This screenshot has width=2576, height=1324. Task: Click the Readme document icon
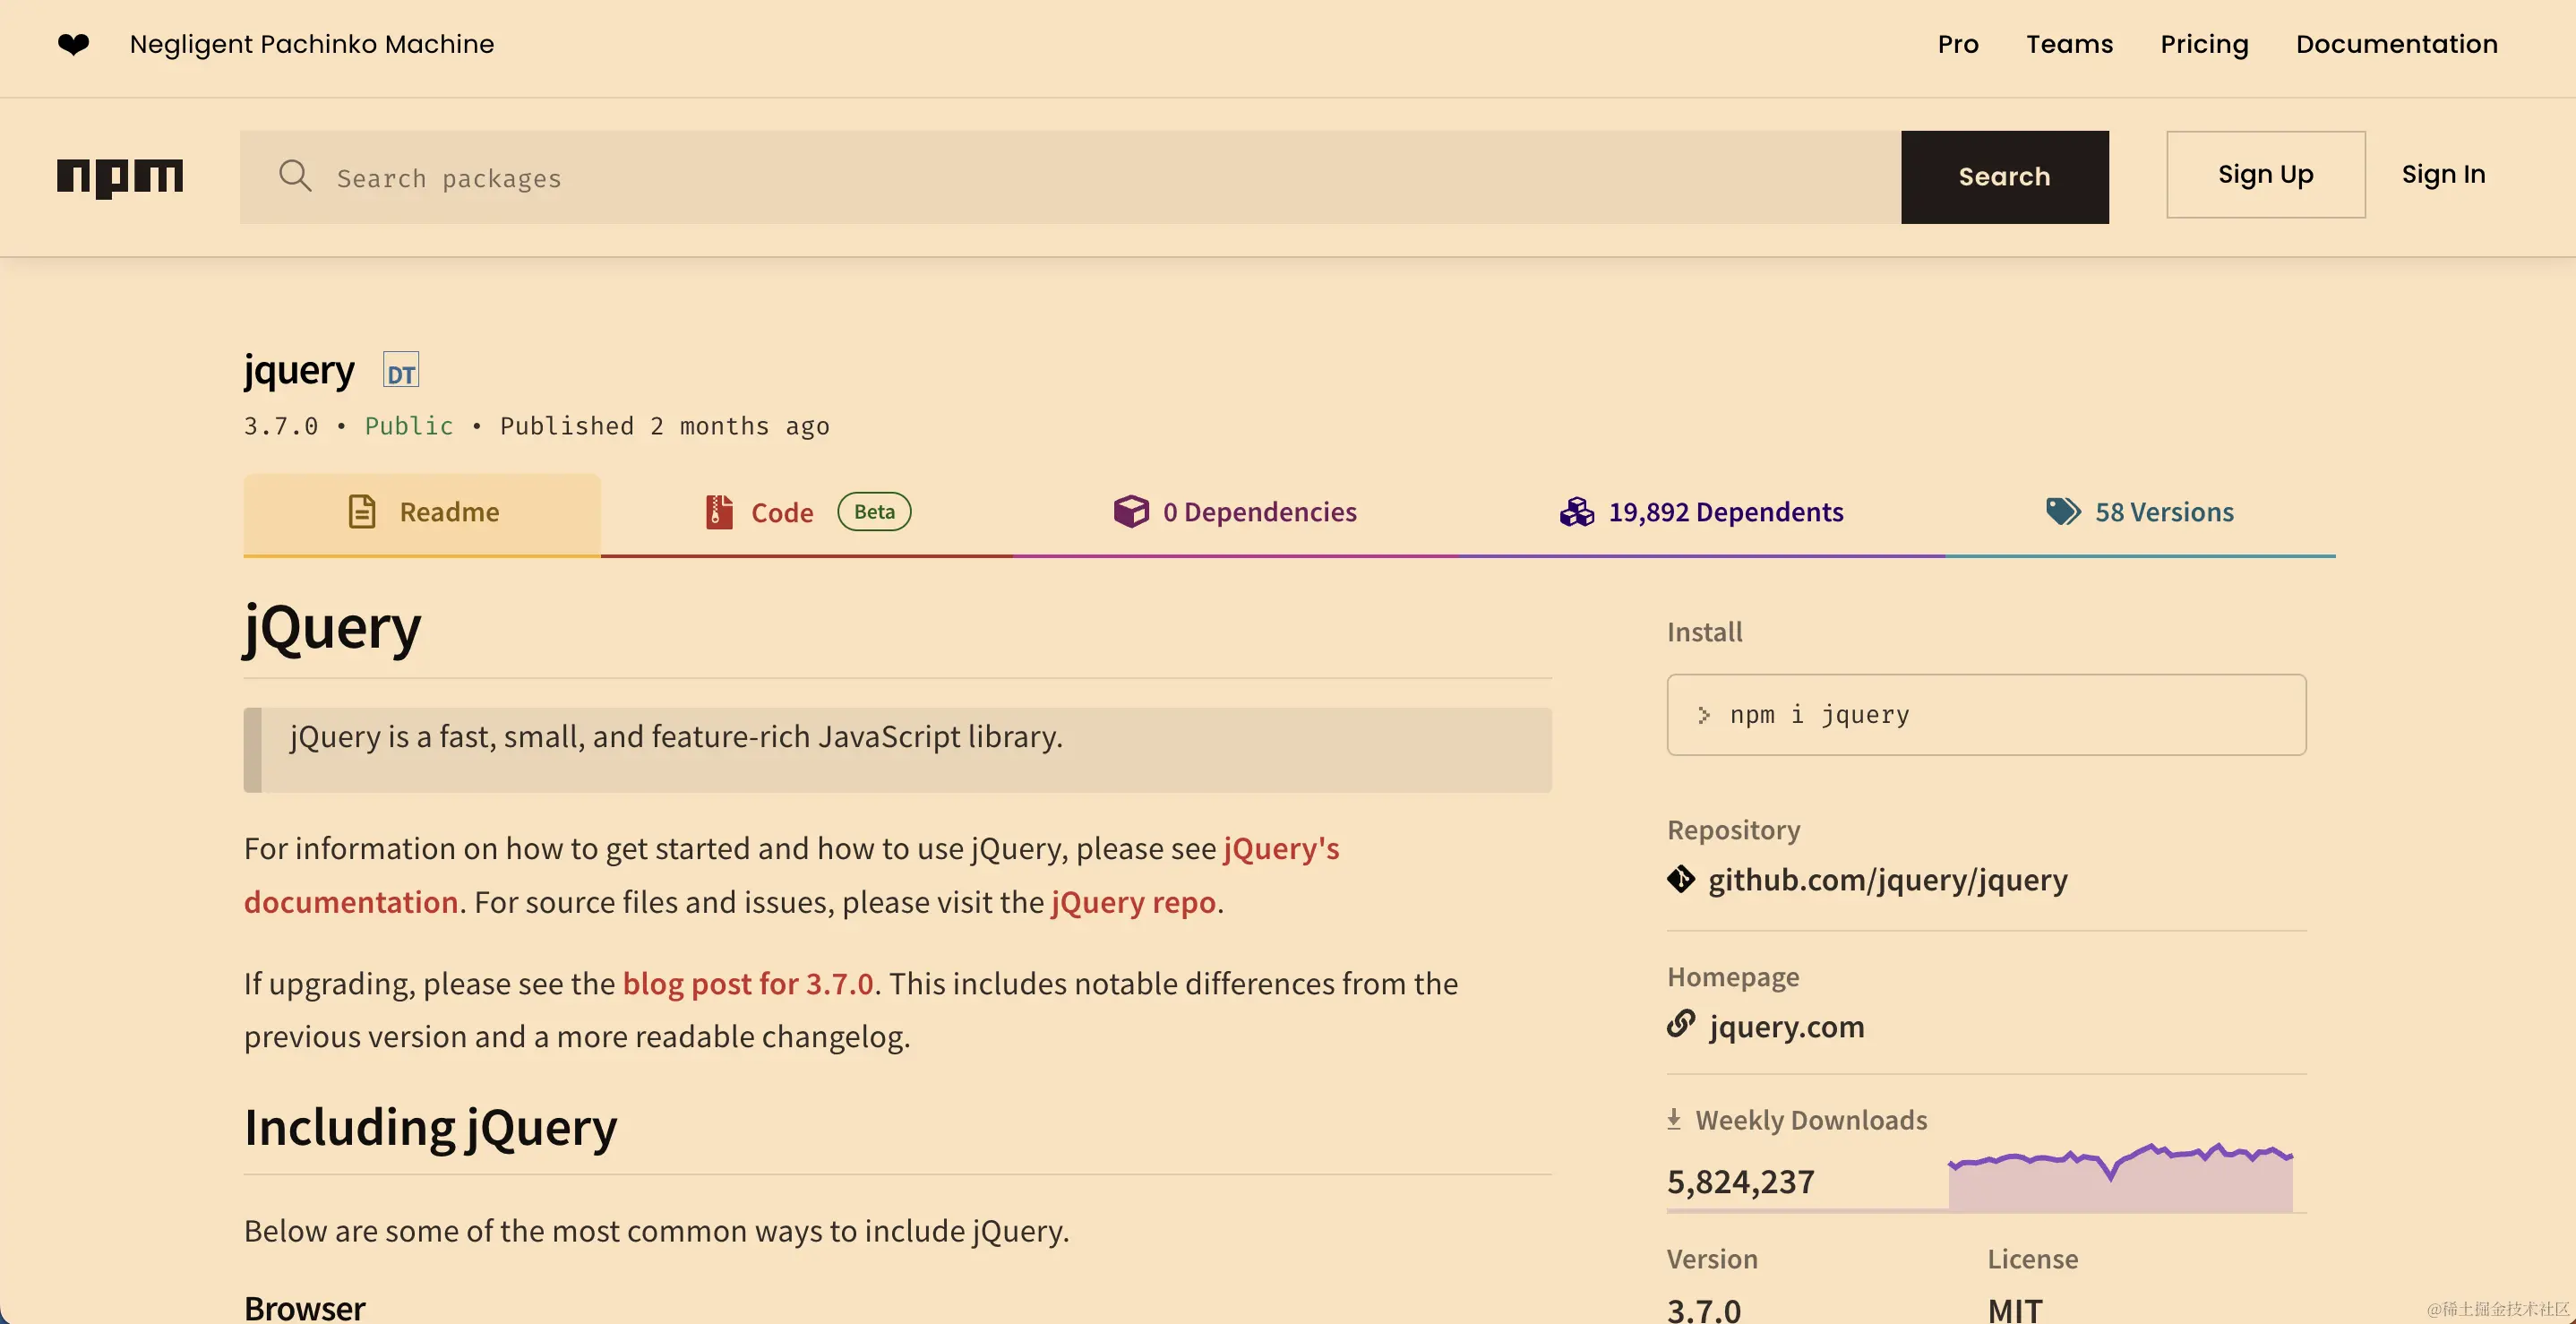363,511
